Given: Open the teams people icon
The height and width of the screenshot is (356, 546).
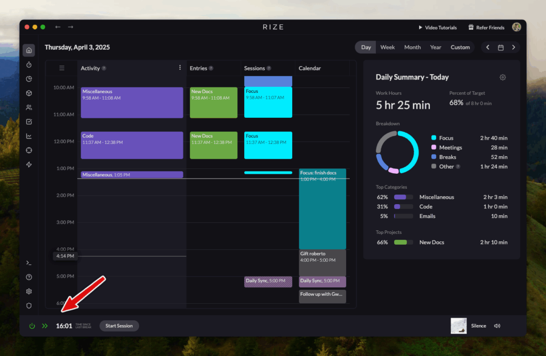Looking at the screenshot, I should 29,107.
